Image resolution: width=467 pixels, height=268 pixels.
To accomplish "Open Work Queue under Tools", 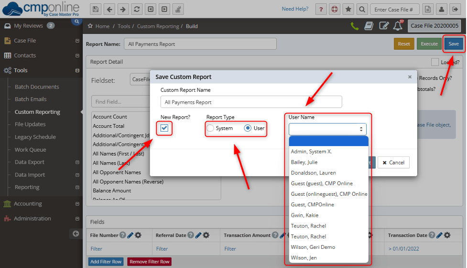I will click(x=31, y=150).
